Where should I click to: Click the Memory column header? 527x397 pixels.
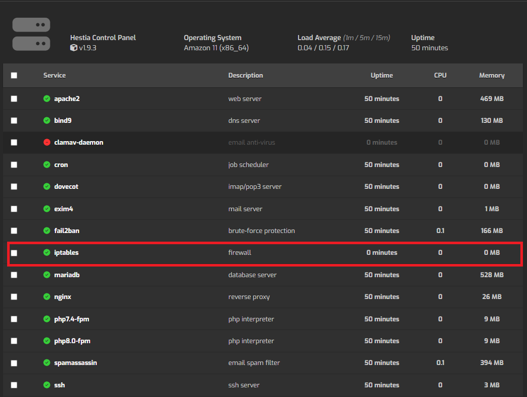pos(492,76)
